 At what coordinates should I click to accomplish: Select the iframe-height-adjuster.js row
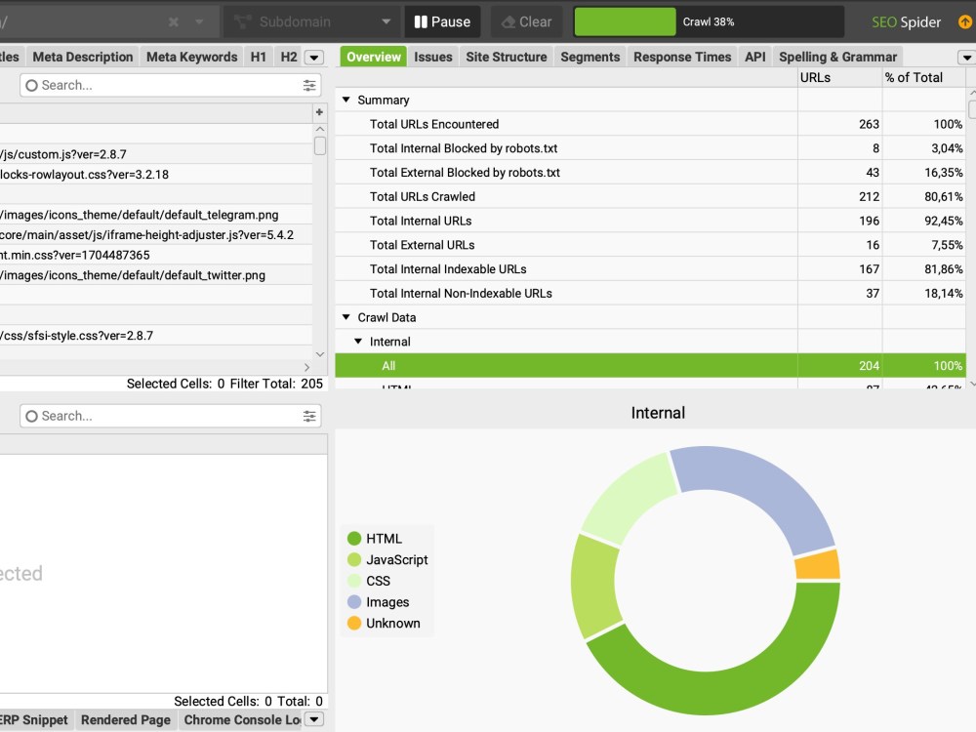pos(155,234)
